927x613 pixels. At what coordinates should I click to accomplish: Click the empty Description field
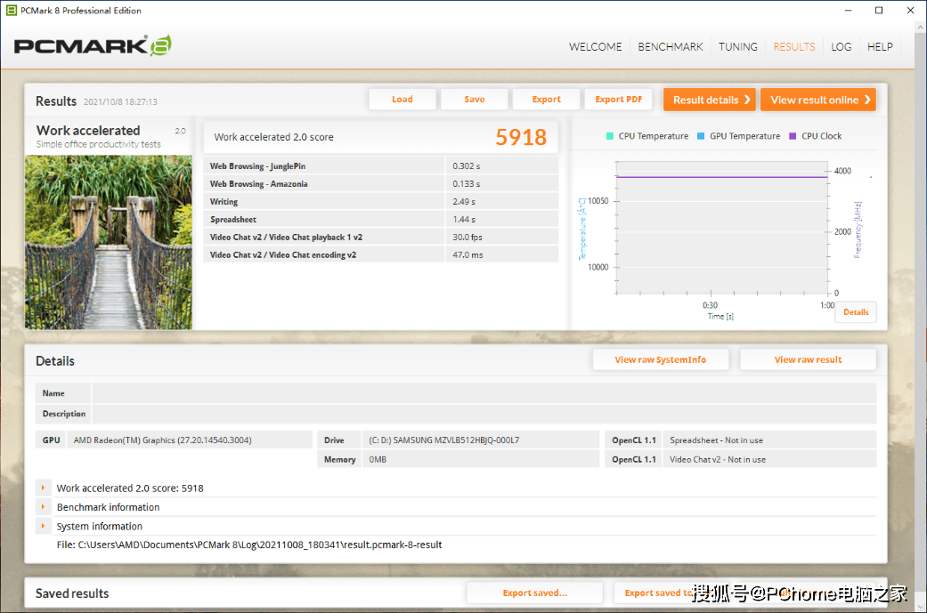[x=484, y=414]
